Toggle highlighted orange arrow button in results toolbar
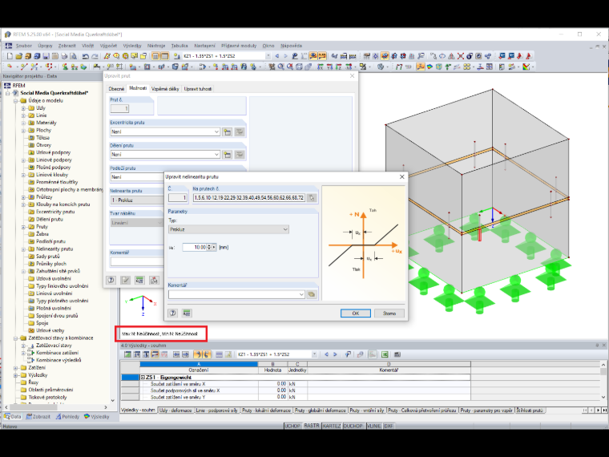The width and height of the screenshot is (609, 457). point(198,354)
